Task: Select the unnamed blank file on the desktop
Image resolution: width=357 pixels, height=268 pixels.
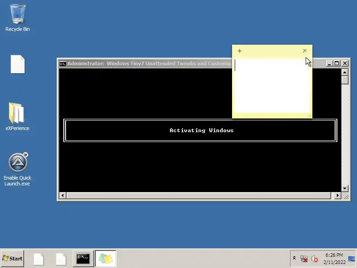Action: coord(17,64)
